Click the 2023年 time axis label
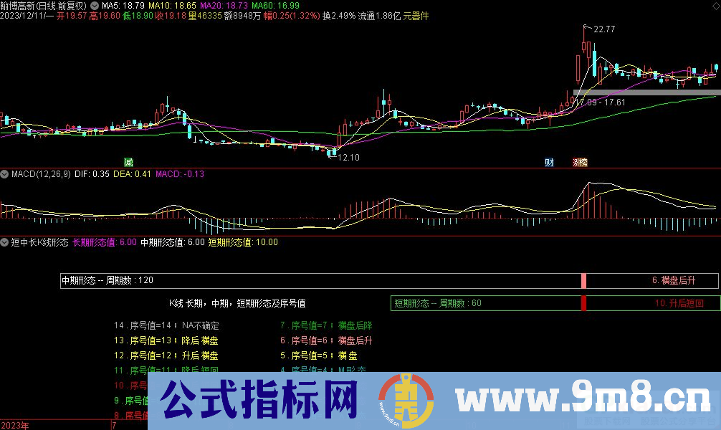This screenshot has height=430, width=721. [x=15, y=426]
